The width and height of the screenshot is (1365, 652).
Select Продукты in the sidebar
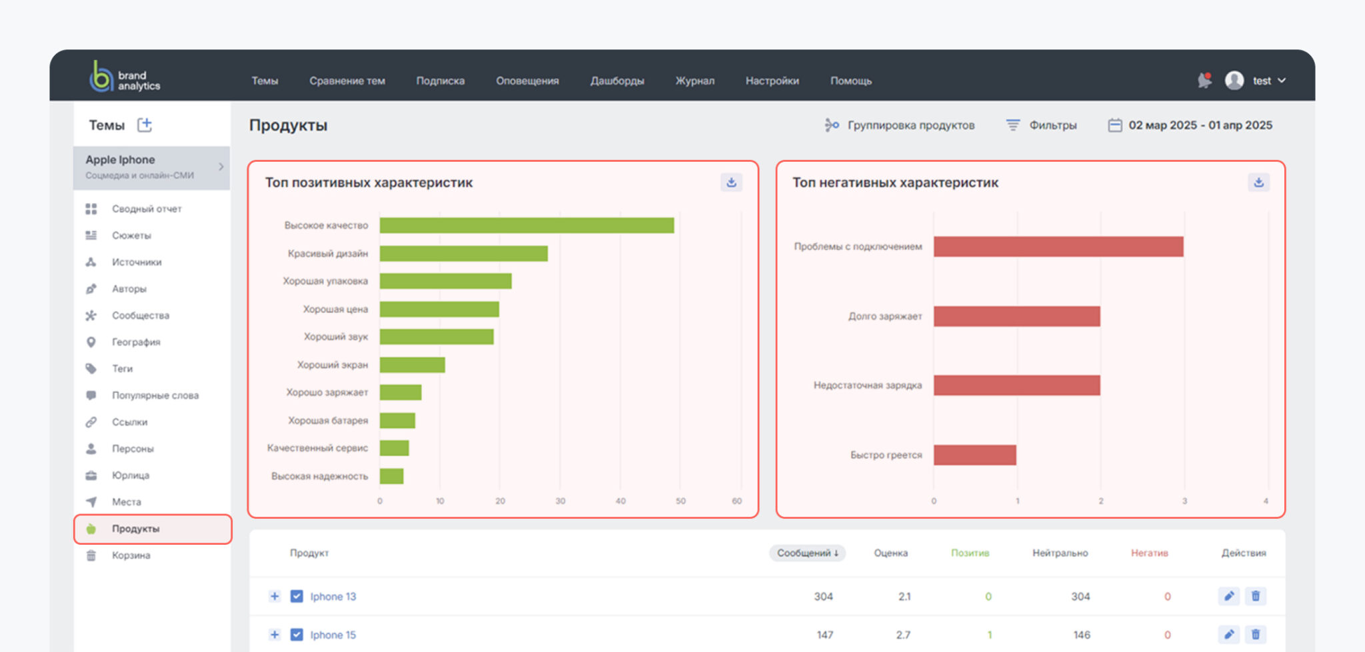click(153, 529)
